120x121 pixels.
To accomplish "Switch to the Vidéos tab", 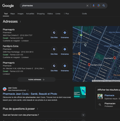I will pyautogui.click(x=50, y=14).
